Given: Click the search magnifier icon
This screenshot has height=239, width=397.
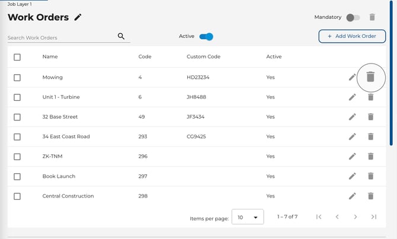Looking at the screenshot, I should coord(121,36).
